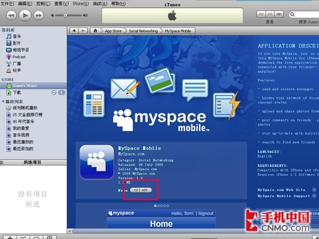Click the GET APP button

141,190
